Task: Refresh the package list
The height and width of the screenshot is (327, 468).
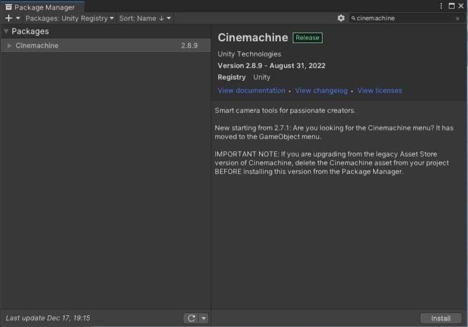Action: tap(192, 318)
